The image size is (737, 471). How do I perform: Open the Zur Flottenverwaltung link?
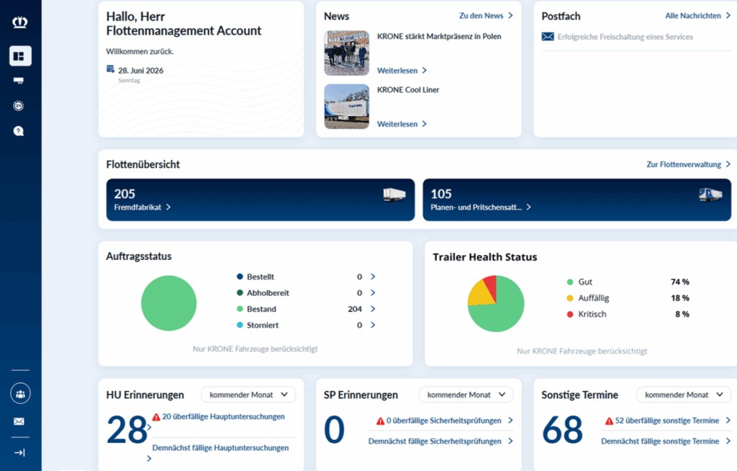click(689, 165)
